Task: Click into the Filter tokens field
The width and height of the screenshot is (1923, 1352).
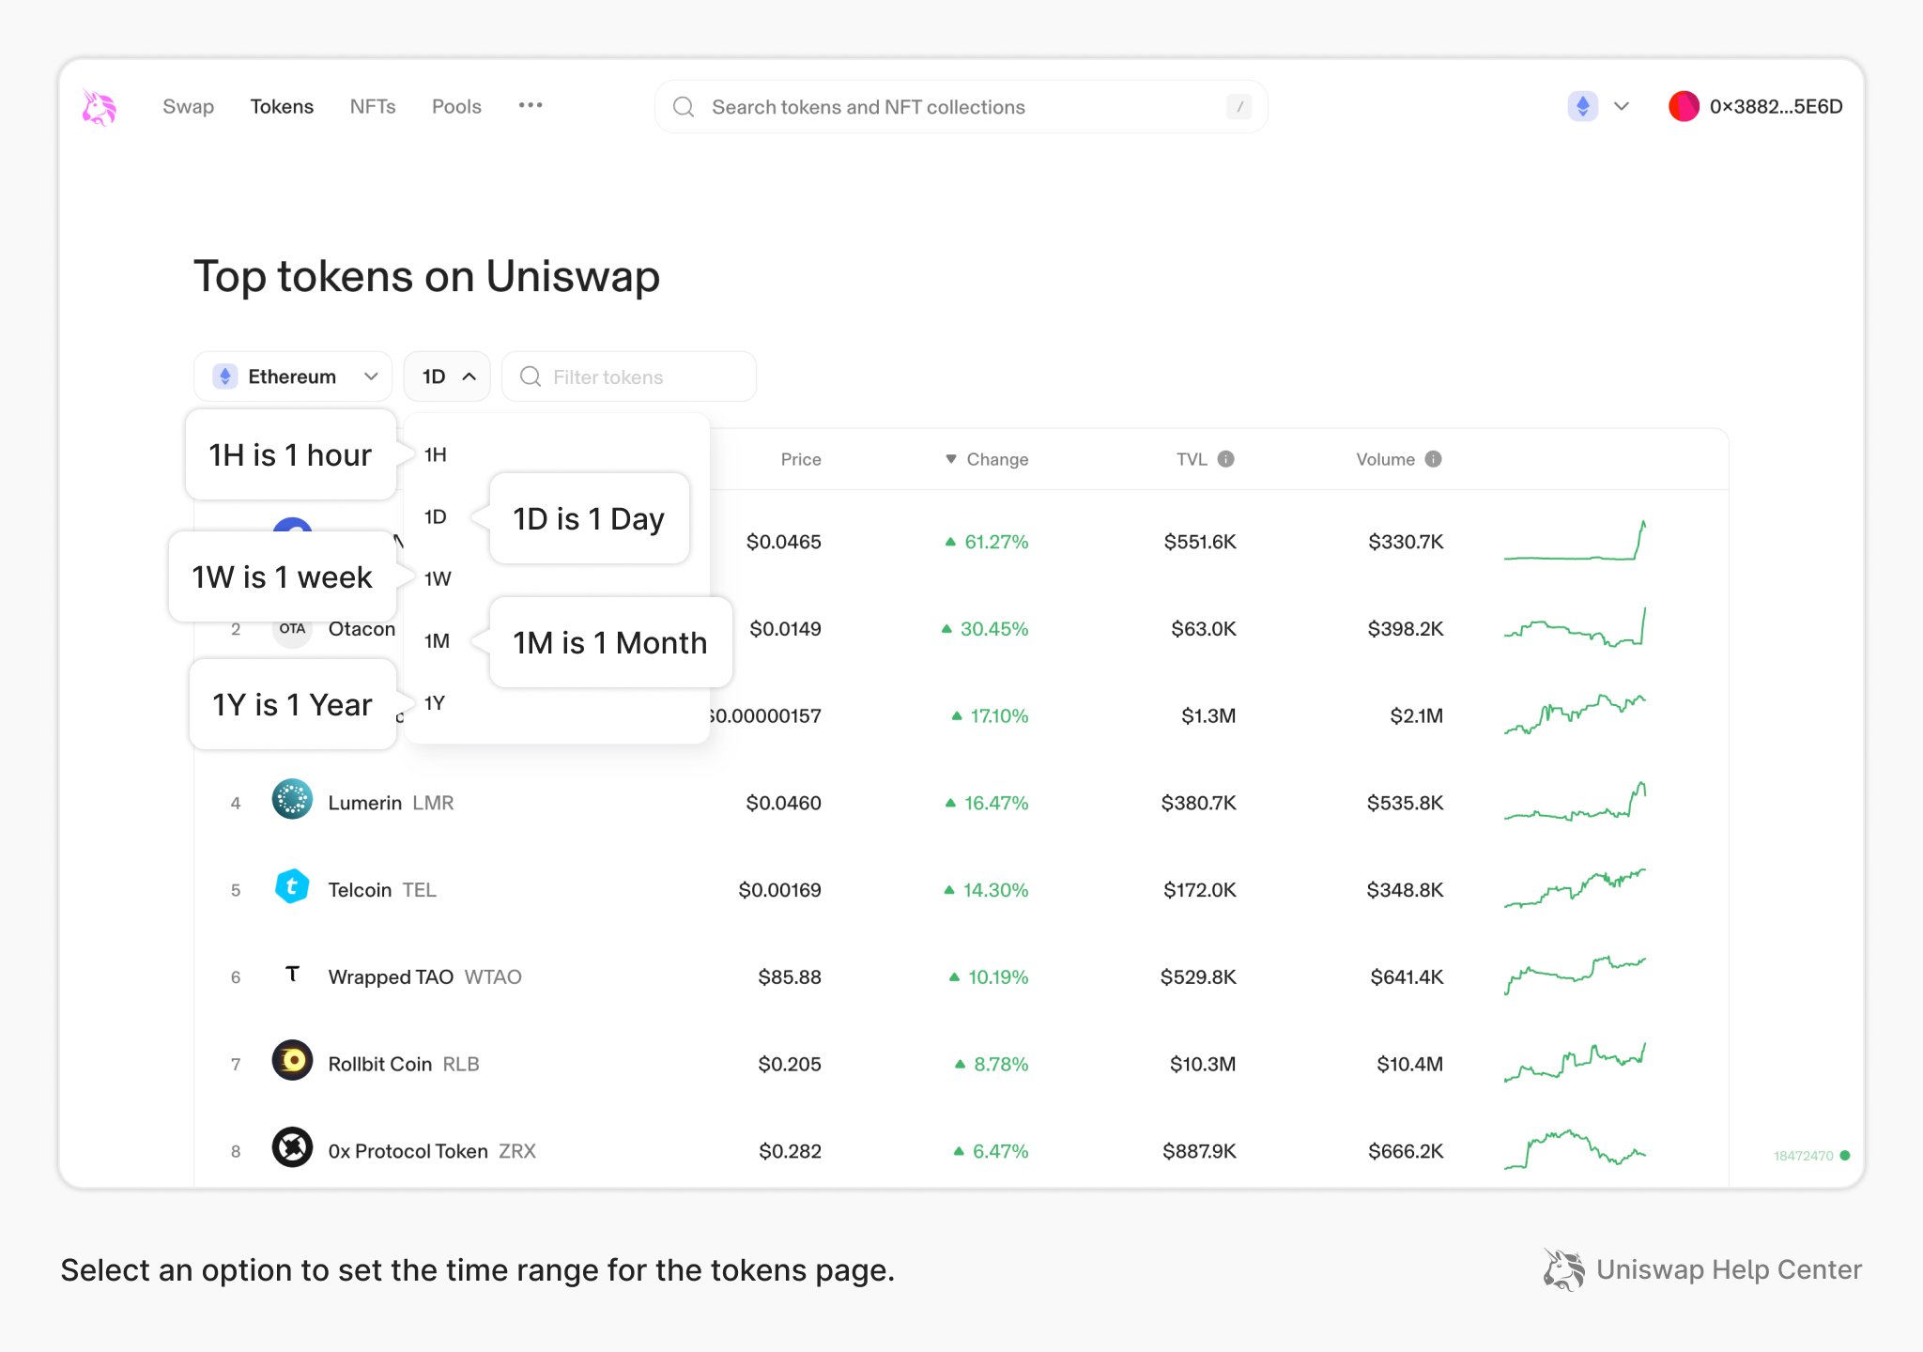Action: pos(629,376)
